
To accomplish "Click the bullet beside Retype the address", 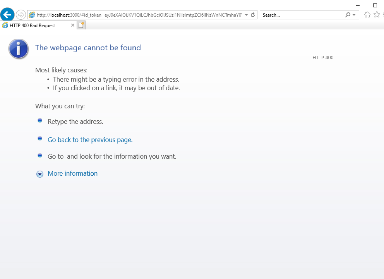I will [40, 121].
